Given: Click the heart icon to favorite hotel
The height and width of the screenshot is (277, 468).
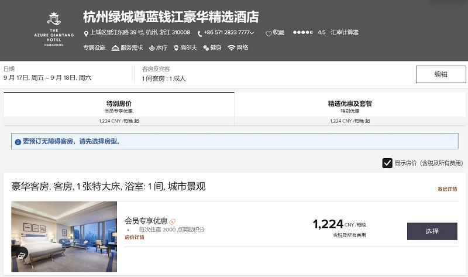Looking at the screenshot, I should tap(269, 34).
